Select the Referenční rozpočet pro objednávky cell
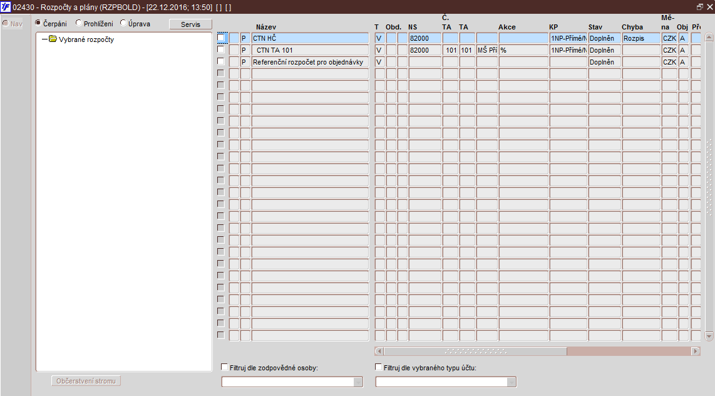The image size is (715, 396). coord(310,62)
